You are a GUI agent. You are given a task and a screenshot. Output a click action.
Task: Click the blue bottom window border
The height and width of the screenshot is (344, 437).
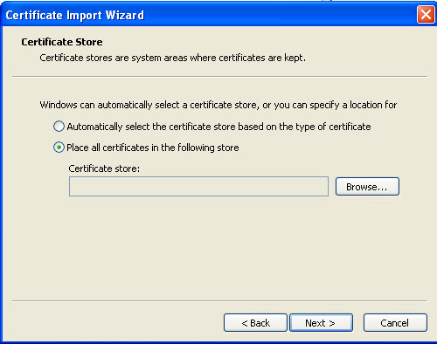click(218, 342)
